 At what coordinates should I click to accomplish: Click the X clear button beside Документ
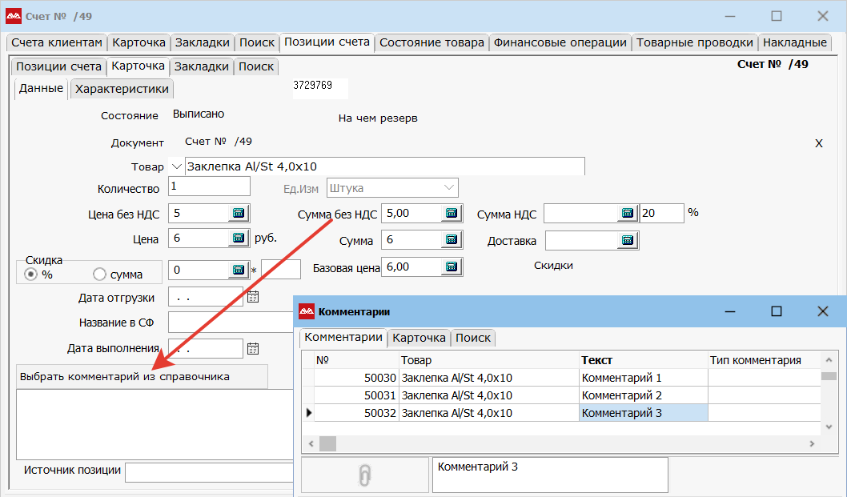click(819, 143)
